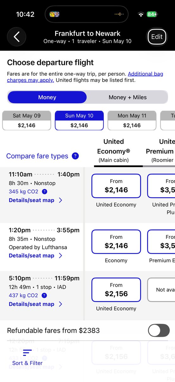The height and width of the screenshot is (382, 175).
Task: Tap the 437 kg CO2 info icon
Action: coord(45,295)
